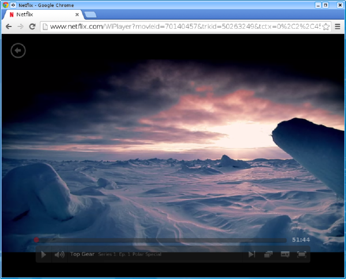Bookmark this page with the star icon
The width and height of the screenshot is (346, 279).
pos(326,27)
